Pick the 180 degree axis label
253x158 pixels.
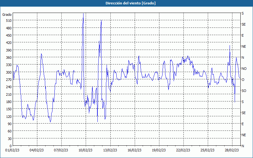click(x=9, y=102)
